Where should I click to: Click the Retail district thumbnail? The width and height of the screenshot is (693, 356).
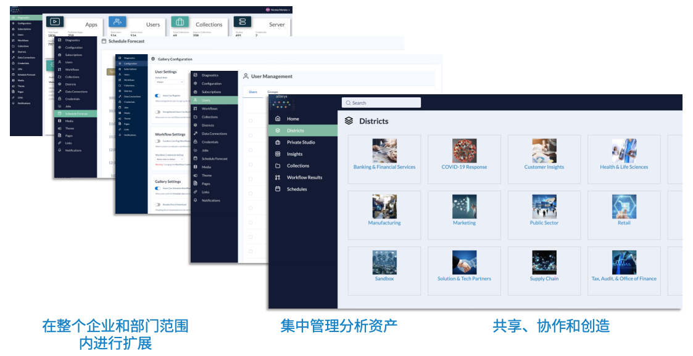[x=624, y=206]
